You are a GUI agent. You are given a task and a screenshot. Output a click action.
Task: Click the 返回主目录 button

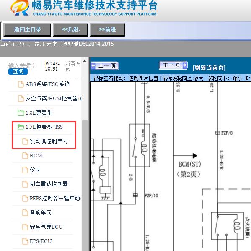(27, 30)
